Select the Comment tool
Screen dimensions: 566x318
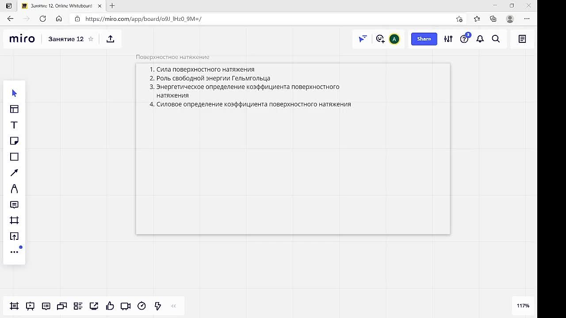[14, 204]
